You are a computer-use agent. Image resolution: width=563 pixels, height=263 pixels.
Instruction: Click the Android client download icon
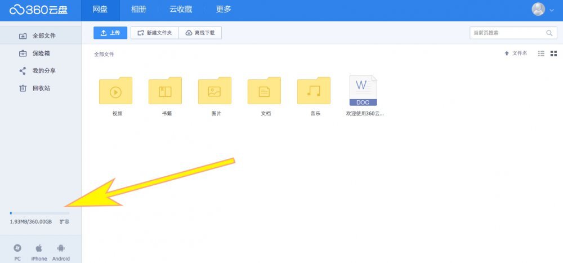click(x=61, y=248)
